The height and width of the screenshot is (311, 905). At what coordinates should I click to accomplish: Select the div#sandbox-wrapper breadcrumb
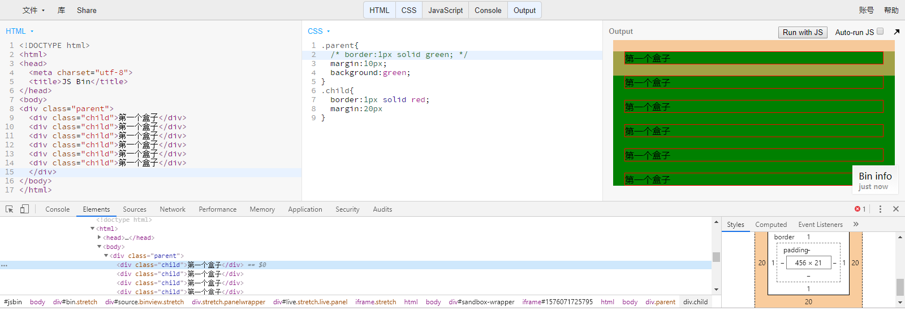(482, 302)
